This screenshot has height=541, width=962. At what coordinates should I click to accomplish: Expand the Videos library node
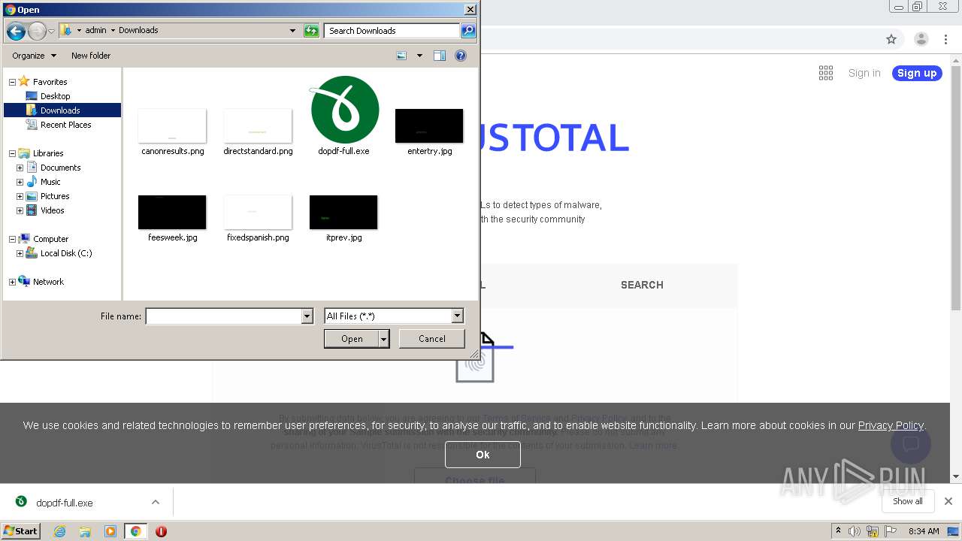tap(20, 210)
